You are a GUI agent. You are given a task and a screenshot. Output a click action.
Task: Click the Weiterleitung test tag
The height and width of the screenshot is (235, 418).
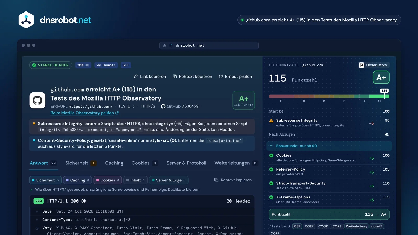coord(356,226)
